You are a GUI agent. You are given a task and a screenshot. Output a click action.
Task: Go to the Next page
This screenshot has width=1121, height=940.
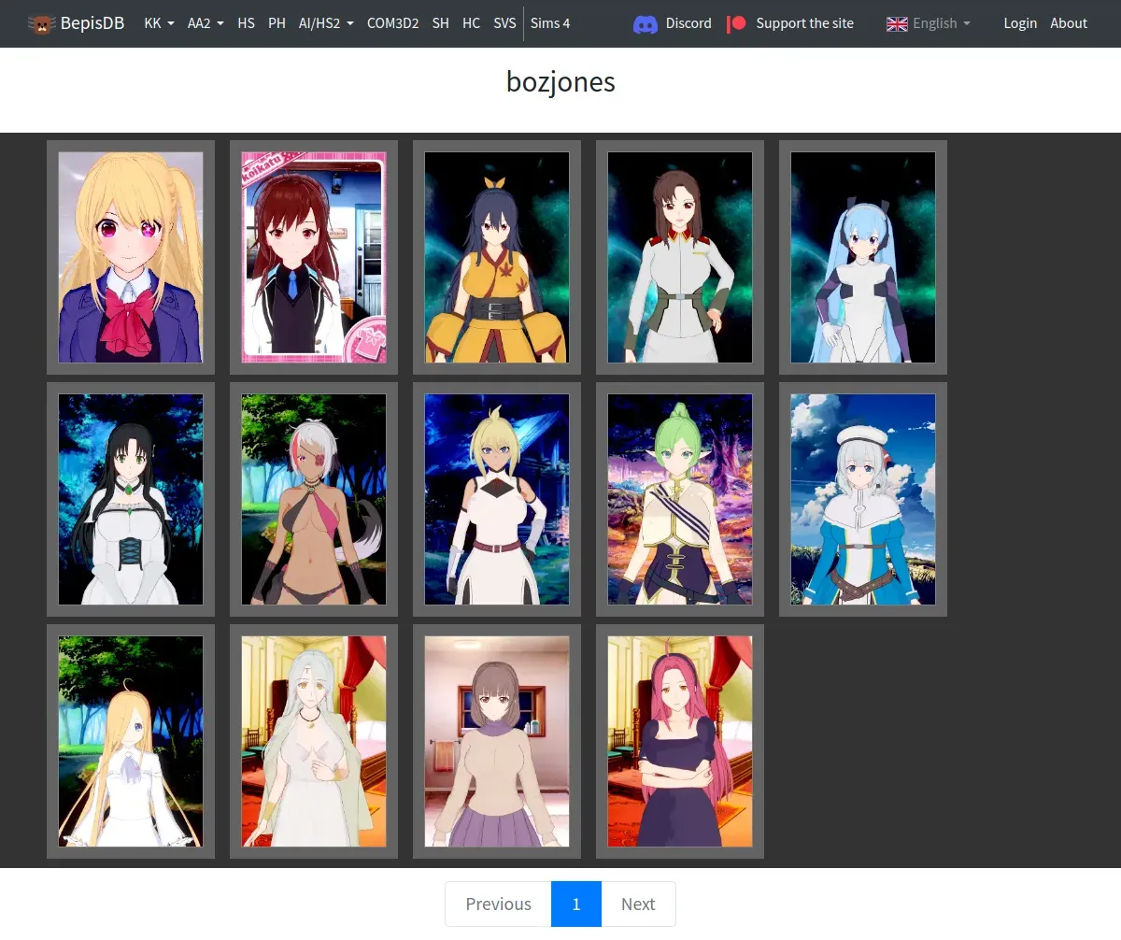pyautogui.click(x=638, y=904)
